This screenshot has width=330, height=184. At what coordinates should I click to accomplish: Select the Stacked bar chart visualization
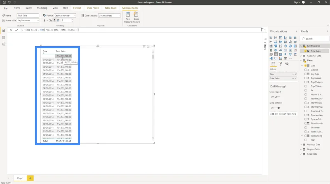[271, 38]
